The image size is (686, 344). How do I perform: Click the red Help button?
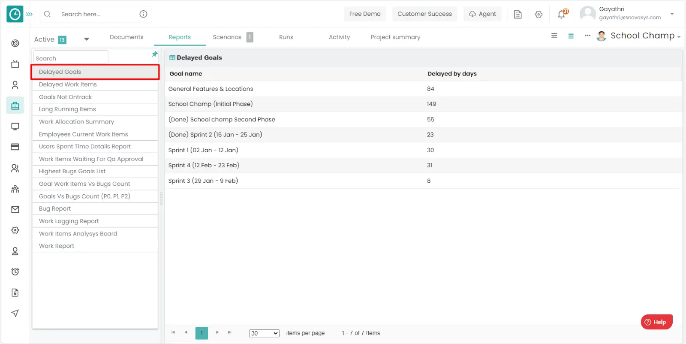(656, 322)
